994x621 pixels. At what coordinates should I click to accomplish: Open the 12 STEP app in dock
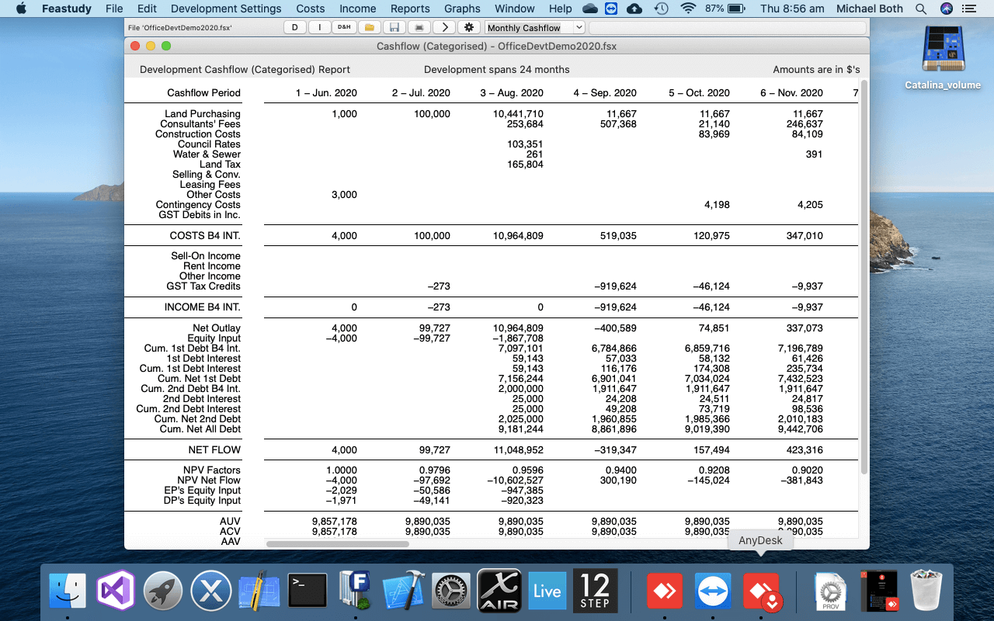click(x=595, y=590)
